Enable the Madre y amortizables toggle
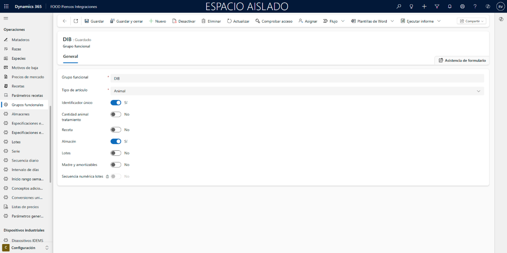 point(116,165)
